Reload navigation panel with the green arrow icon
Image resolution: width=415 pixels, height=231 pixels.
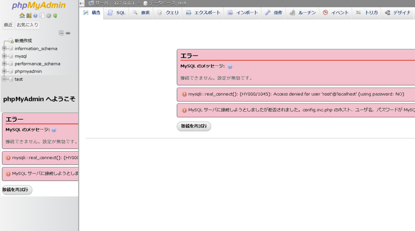[55, 16]
